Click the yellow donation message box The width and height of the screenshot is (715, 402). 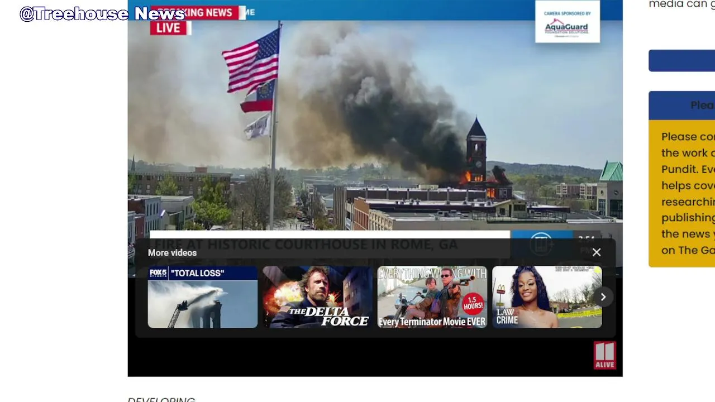(x=681, y=193)
